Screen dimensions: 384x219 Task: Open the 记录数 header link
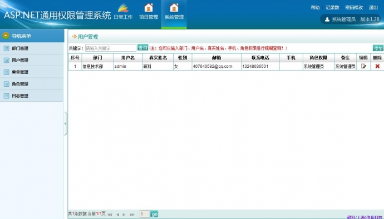pos(332,8)
